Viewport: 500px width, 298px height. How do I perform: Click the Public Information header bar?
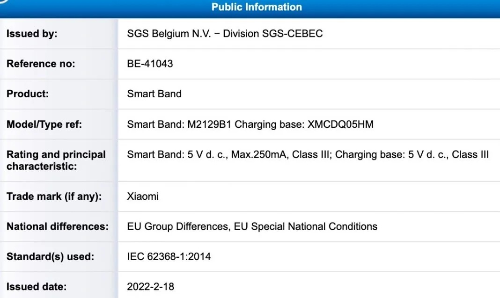[257, 7]
